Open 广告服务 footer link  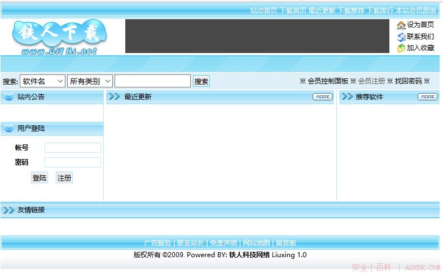[157, 243]
